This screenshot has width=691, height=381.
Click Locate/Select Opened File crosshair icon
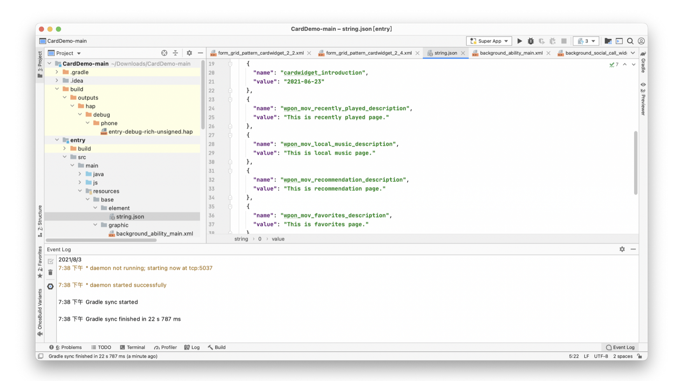point(164,53)
